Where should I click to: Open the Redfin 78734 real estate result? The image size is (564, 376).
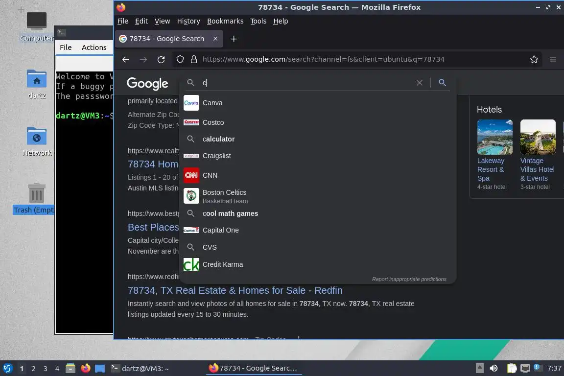[x=235, y=290]
